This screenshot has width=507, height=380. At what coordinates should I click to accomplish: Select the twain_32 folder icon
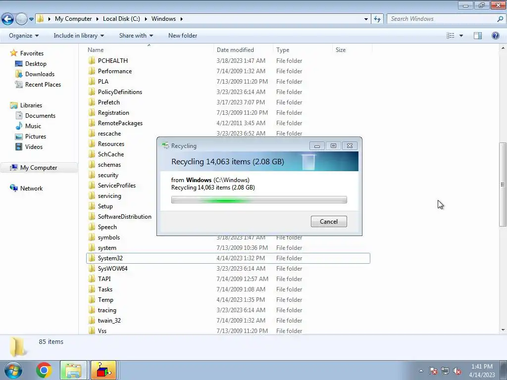[92, 321]
